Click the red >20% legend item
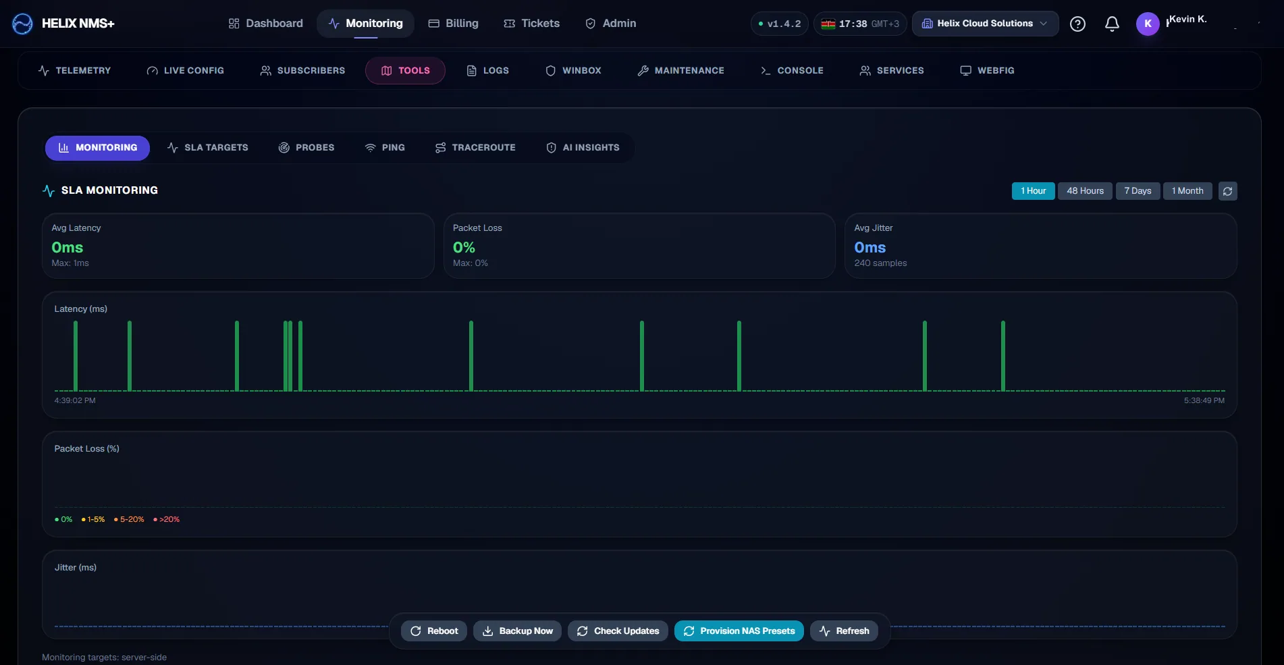1284x665 pixels. tap(166, 519)
